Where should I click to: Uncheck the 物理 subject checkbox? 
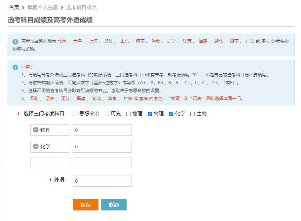150,114
